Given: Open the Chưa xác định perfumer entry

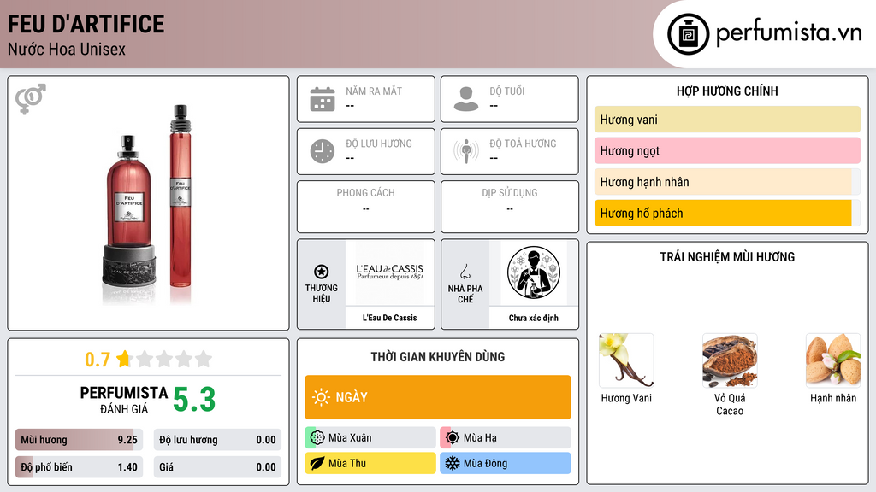Looking at the screenshot, I should pyautogui.click(x=533, y=318).
